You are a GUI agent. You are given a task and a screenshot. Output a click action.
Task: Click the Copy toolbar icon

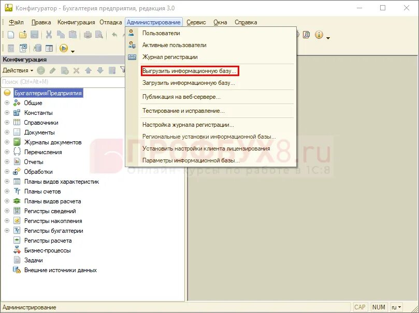[x=61, y=35]
